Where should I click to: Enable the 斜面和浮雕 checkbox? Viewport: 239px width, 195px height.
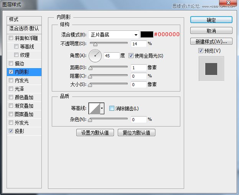pyautogui.click(x=11, y=38)
